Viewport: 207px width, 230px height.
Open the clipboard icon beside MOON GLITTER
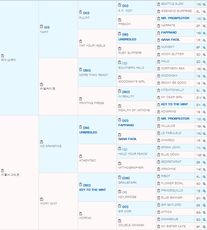pyautogui.click(x=159, y=54)
